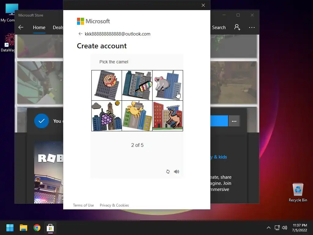Show hidden system tray icons
313x235 pixels.
(x=269, y=228)
